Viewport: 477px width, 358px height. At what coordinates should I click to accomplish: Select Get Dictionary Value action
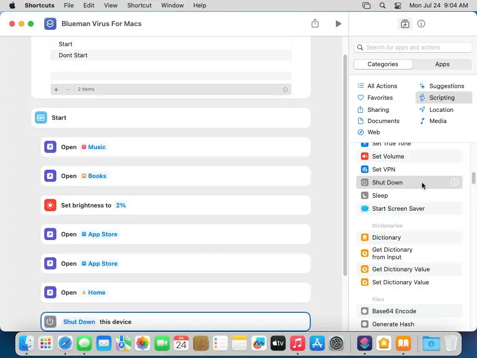tap(409, 269)
